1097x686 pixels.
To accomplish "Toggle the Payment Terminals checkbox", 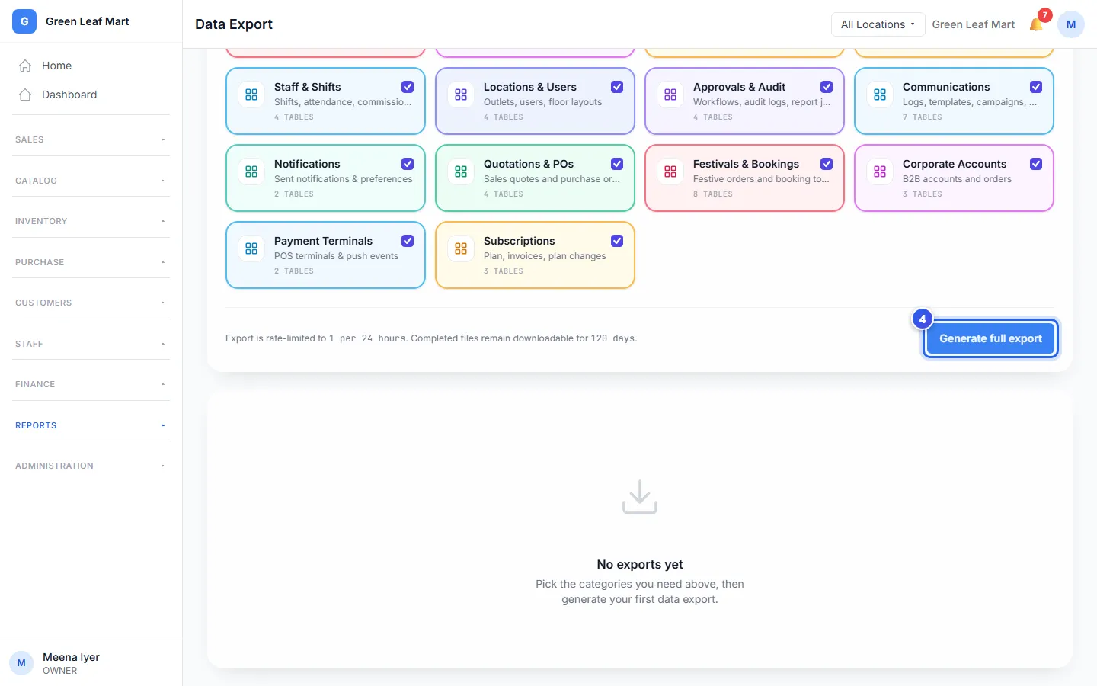I will coord(408,241).
